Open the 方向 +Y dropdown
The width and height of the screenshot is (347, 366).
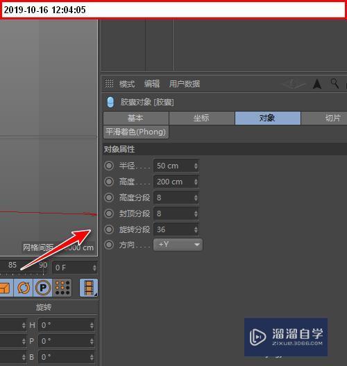pos(178,245)
